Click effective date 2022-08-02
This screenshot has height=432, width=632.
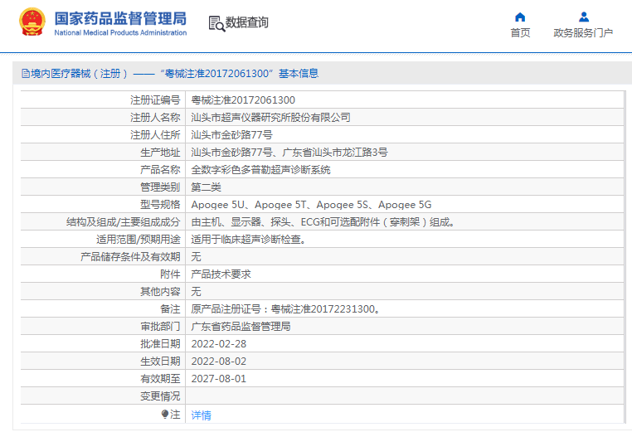click(x=218, y=361)
